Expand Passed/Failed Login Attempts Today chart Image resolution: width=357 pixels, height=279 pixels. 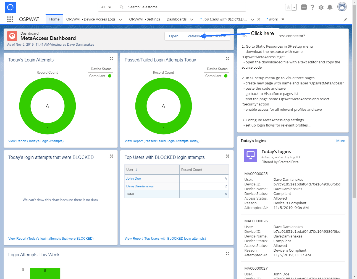pos(228,59)
